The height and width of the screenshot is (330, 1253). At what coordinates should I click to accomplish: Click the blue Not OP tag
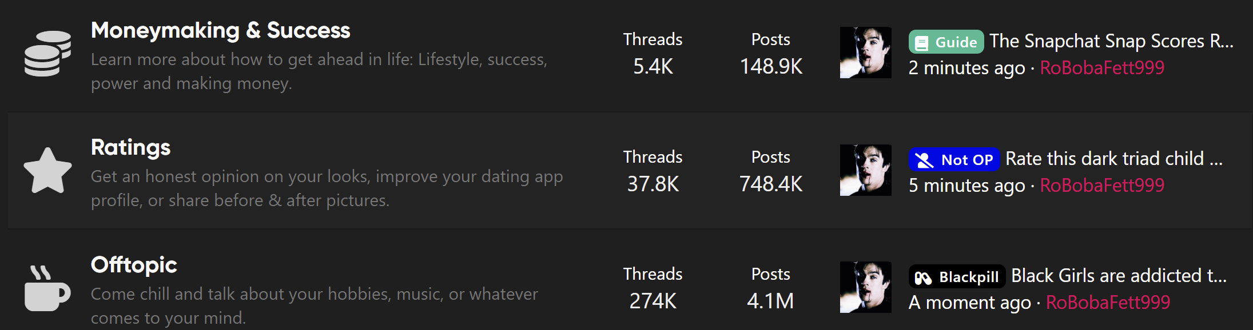[x=954, y=159]
